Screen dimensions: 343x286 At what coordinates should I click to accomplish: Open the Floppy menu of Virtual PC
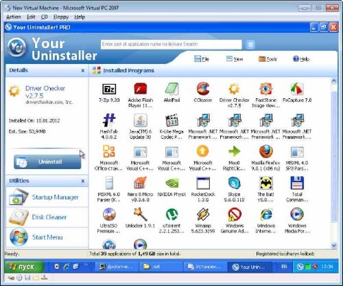61,17
